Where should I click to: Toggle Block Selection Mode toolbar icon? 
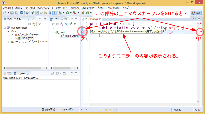(x=50, y=13)
